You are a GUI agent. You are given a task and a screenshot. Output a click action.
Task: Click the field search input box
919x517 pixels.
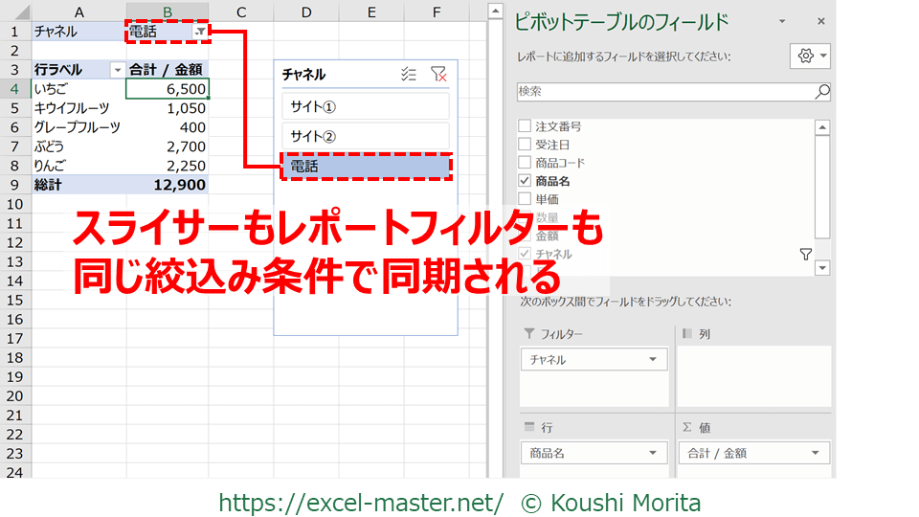664,92
